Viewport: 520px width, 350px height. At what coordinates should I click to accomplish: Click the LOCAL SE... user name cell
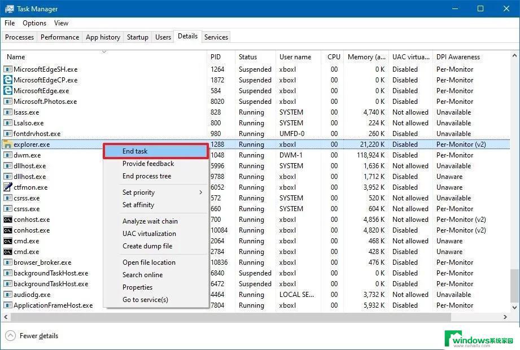296,295
